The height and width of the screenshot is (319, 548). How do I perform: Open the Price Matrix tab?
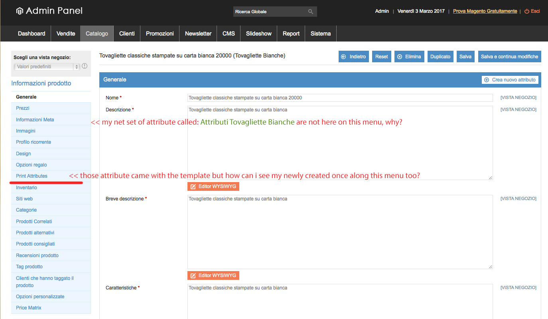click(29, 308)
